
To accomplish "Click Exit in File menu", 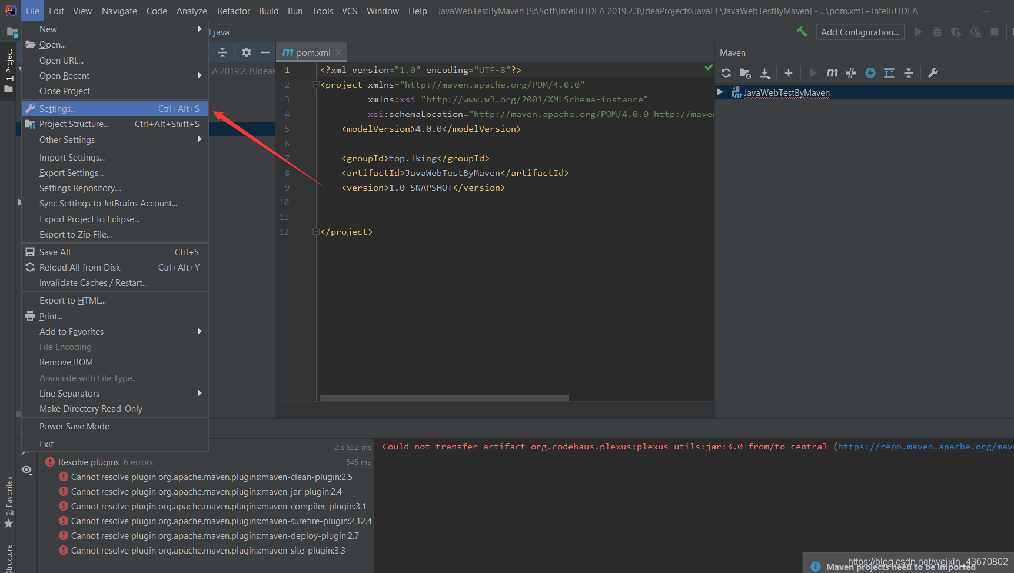I will [115, 444].
